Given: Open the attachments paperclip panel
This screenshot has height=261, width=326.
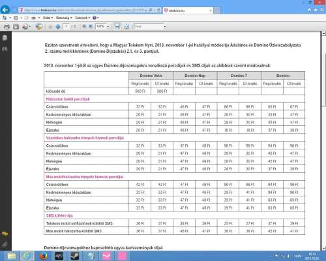Looking at the screenshot, I should pyautogui.click(x=5, y=245).
